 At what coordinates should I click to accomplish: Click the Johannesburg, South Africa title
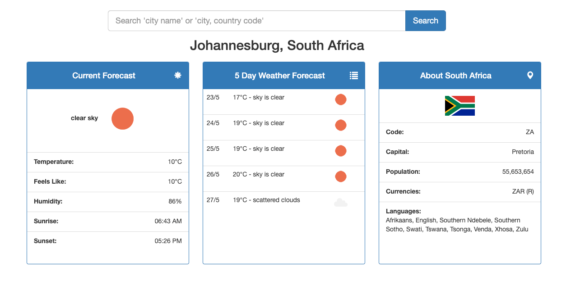pos(277,45)
